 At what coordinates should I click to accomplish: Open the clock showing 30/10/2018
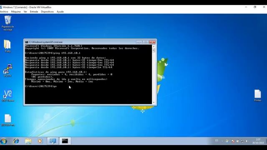(x=258, y=141)
